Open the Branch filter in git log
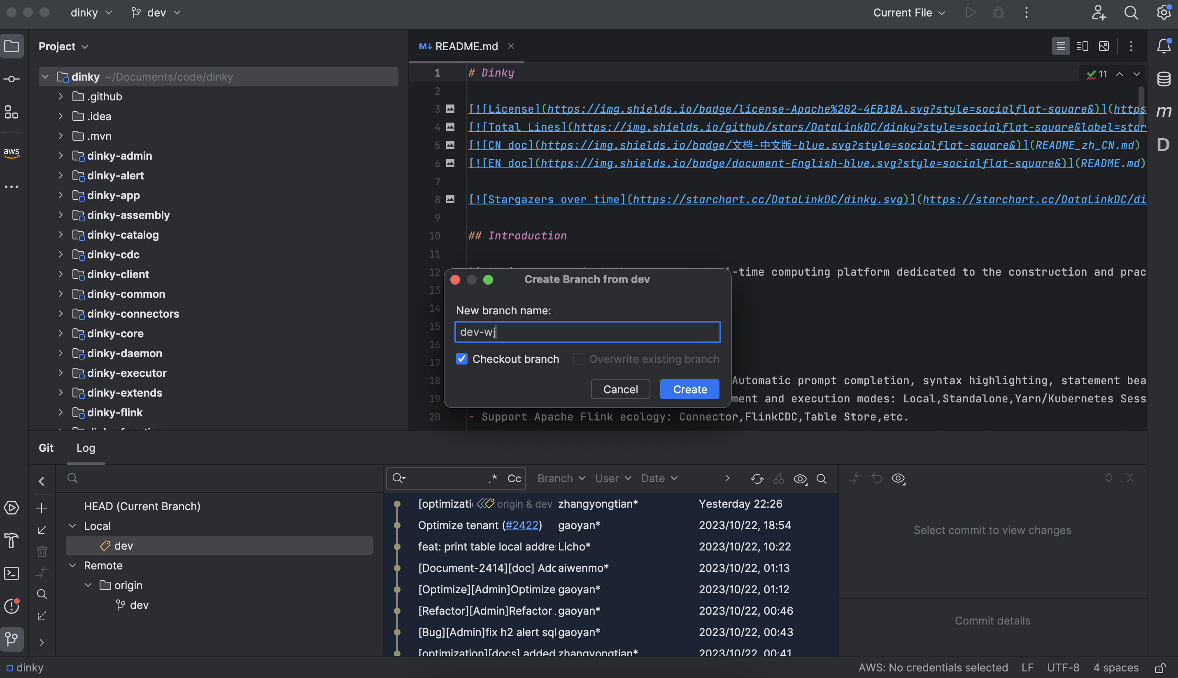Screen dimensions: 1178x678 click(559, 478)
